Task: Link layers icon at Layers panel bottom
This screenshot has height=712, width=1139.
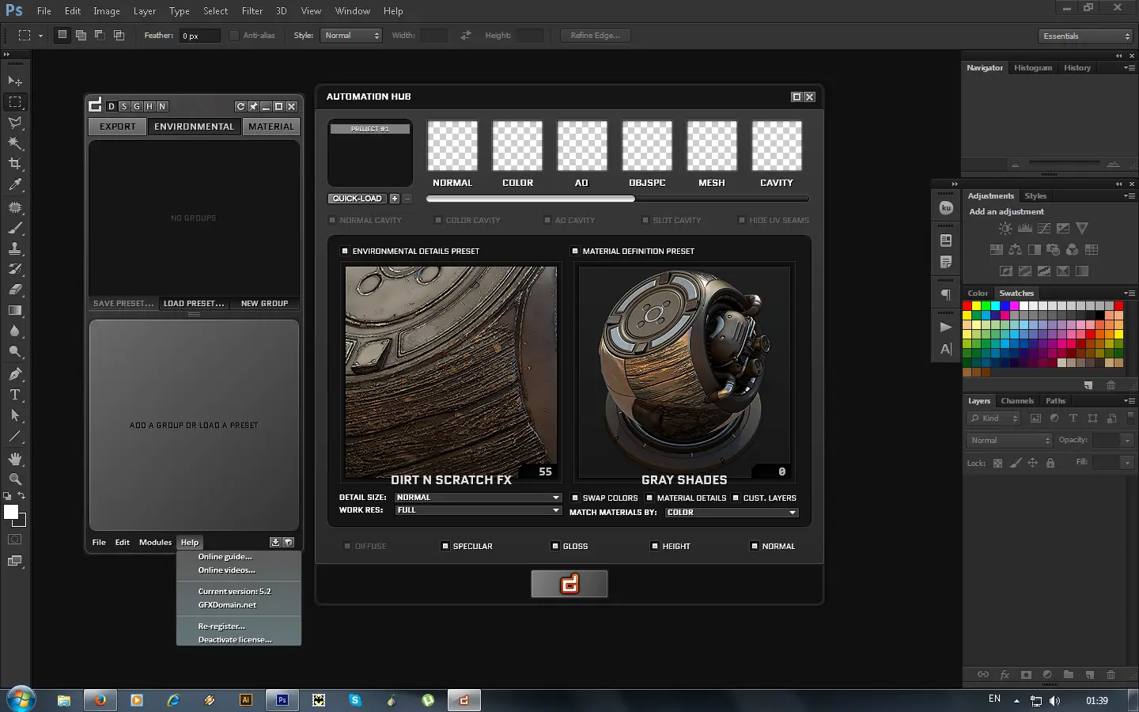Action: [x=983, y=675]
